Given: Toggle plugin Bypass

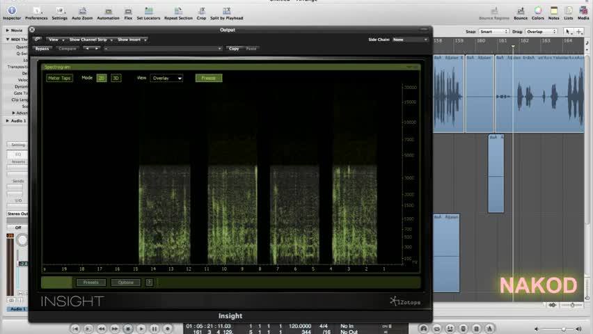Looking at the screenshot, I should coord(42,49).
